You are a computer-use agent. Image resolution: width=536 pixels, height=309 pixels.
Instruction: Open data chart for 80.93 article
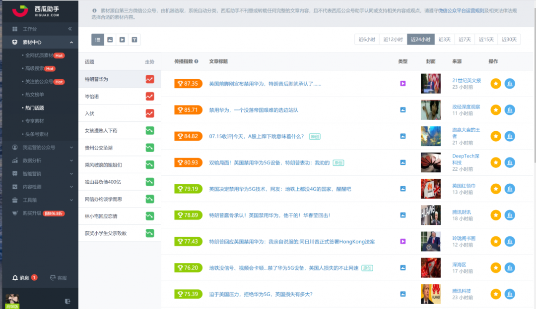(x=510, y=162)
